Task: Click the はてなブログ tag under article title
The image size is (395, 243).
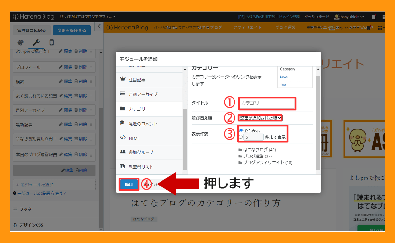Action: point(144,219)
